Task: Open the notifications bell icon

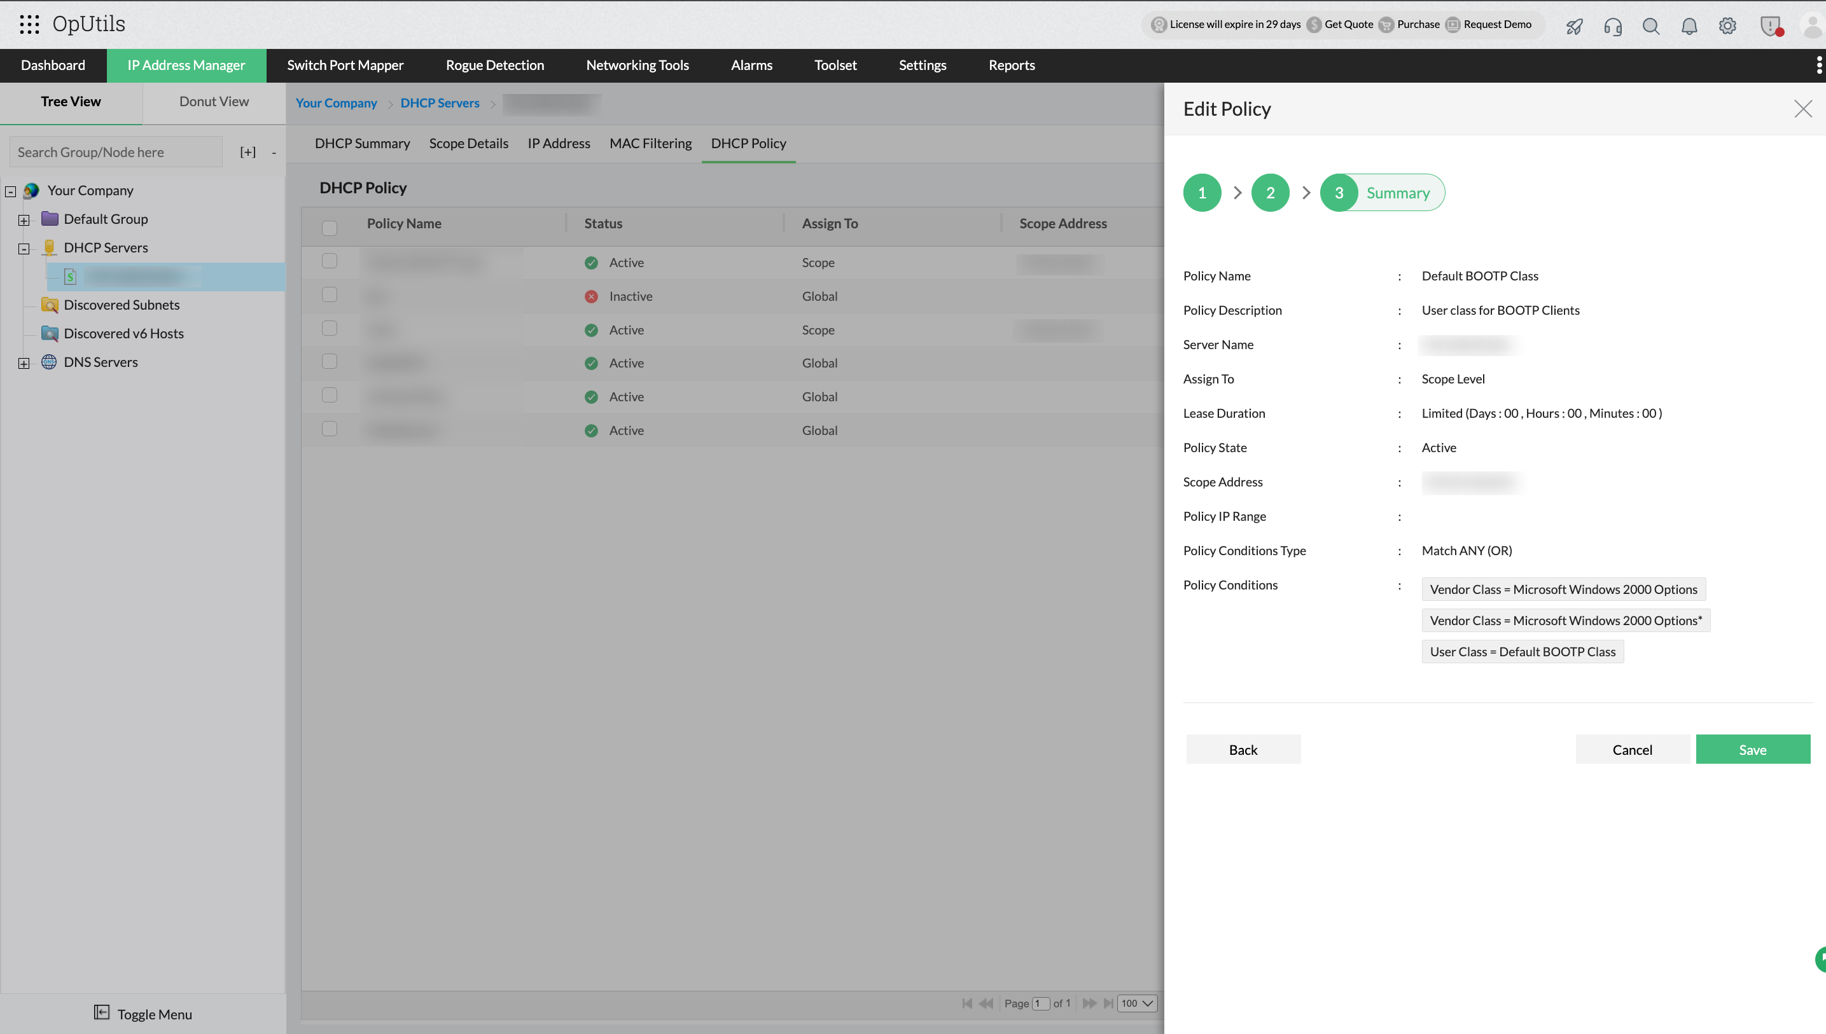Action: coord(1689,26)
